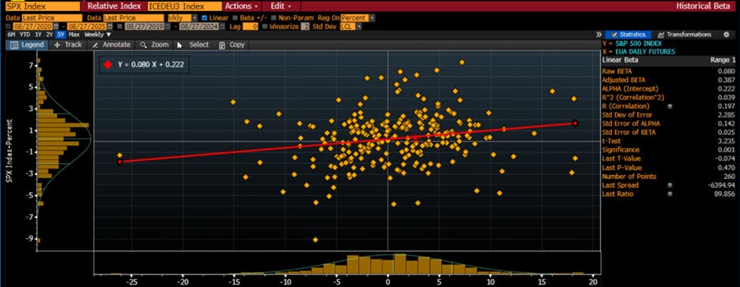
Task: Open calendar picker beside 08/27/2020
Action: [55, 26]
